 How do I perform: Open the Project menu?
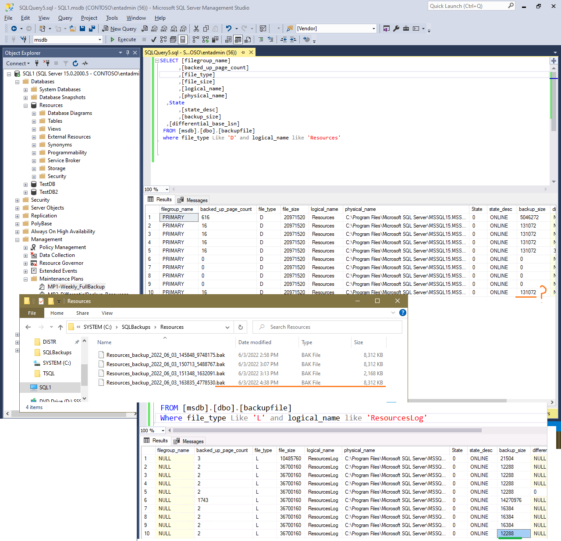tap(89, 18)
